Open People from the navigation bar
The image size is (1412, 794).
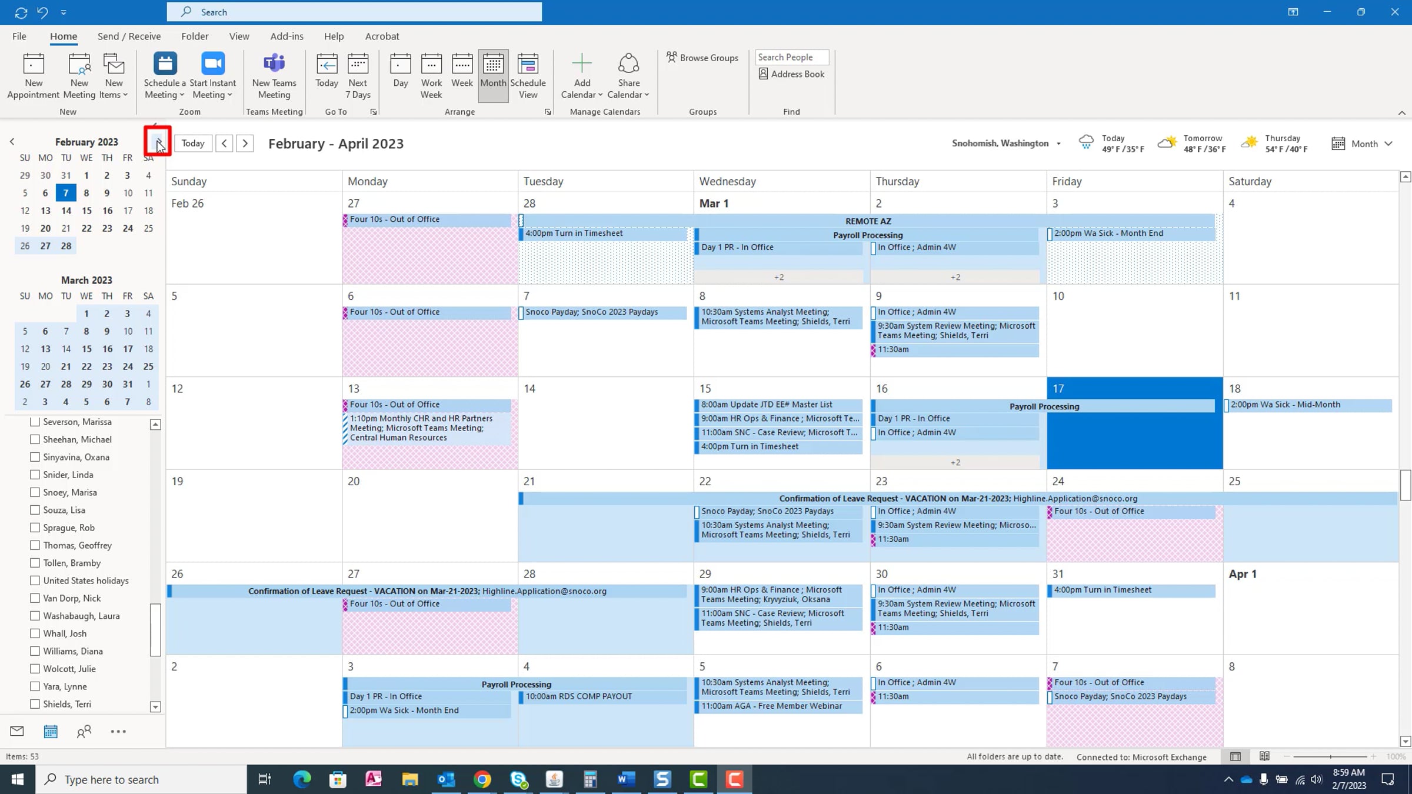[84, 731]
